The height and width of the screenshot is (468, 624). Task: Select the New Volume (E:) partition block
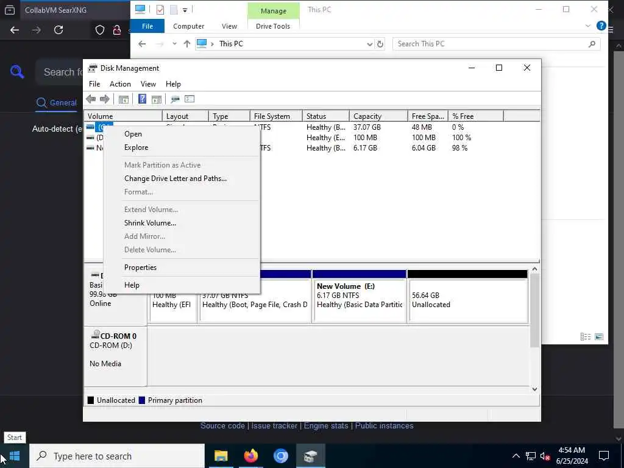tap(360, 297)
